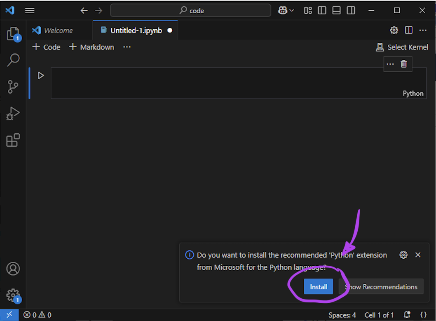Toggle the primary side bar layout
This screenshot has width=436, height=321.
coord(322,11)
